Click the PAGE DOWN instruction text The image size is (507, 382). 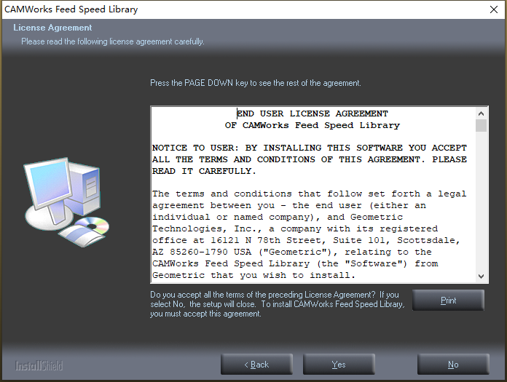point(256,83)
